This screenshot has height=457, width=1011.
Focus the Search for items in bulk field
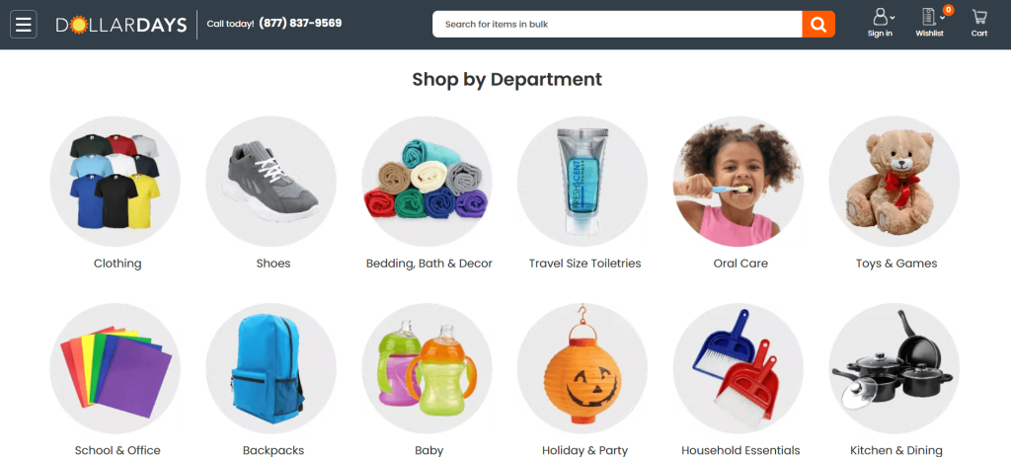click(617, 25)
